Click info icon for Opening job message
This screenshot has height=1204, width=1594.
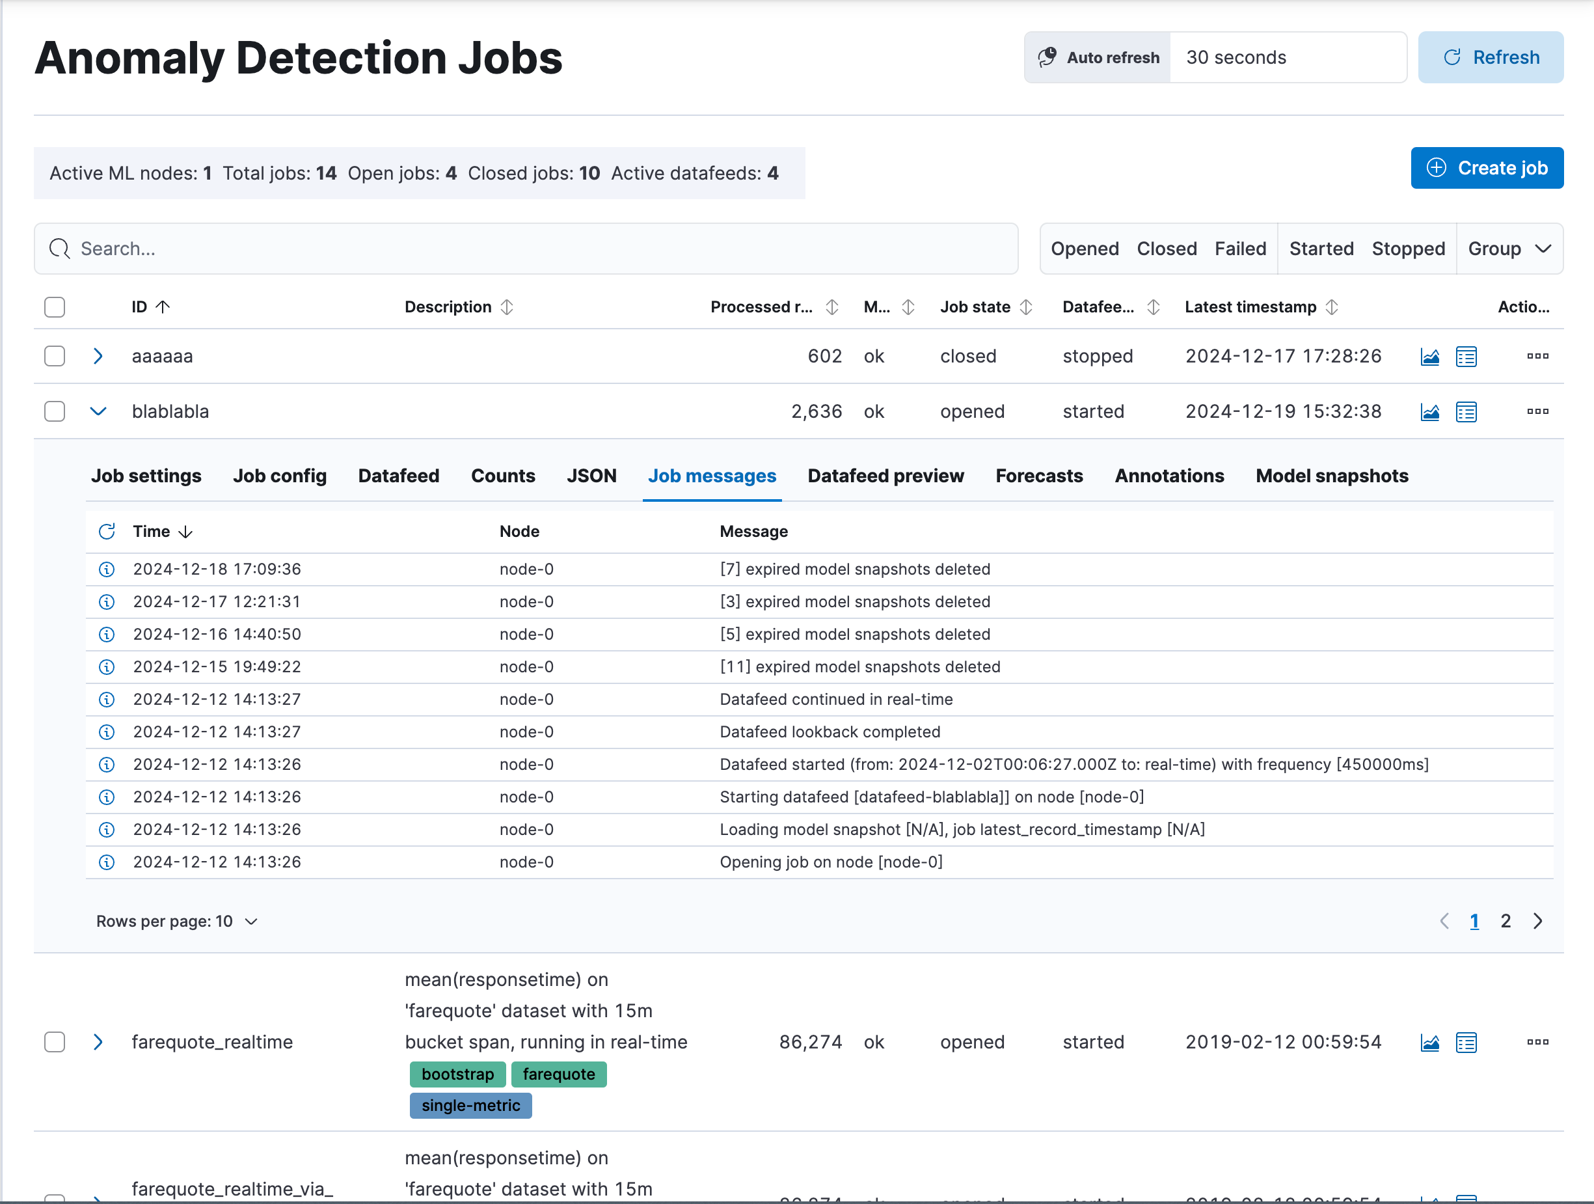pos(107,862)
